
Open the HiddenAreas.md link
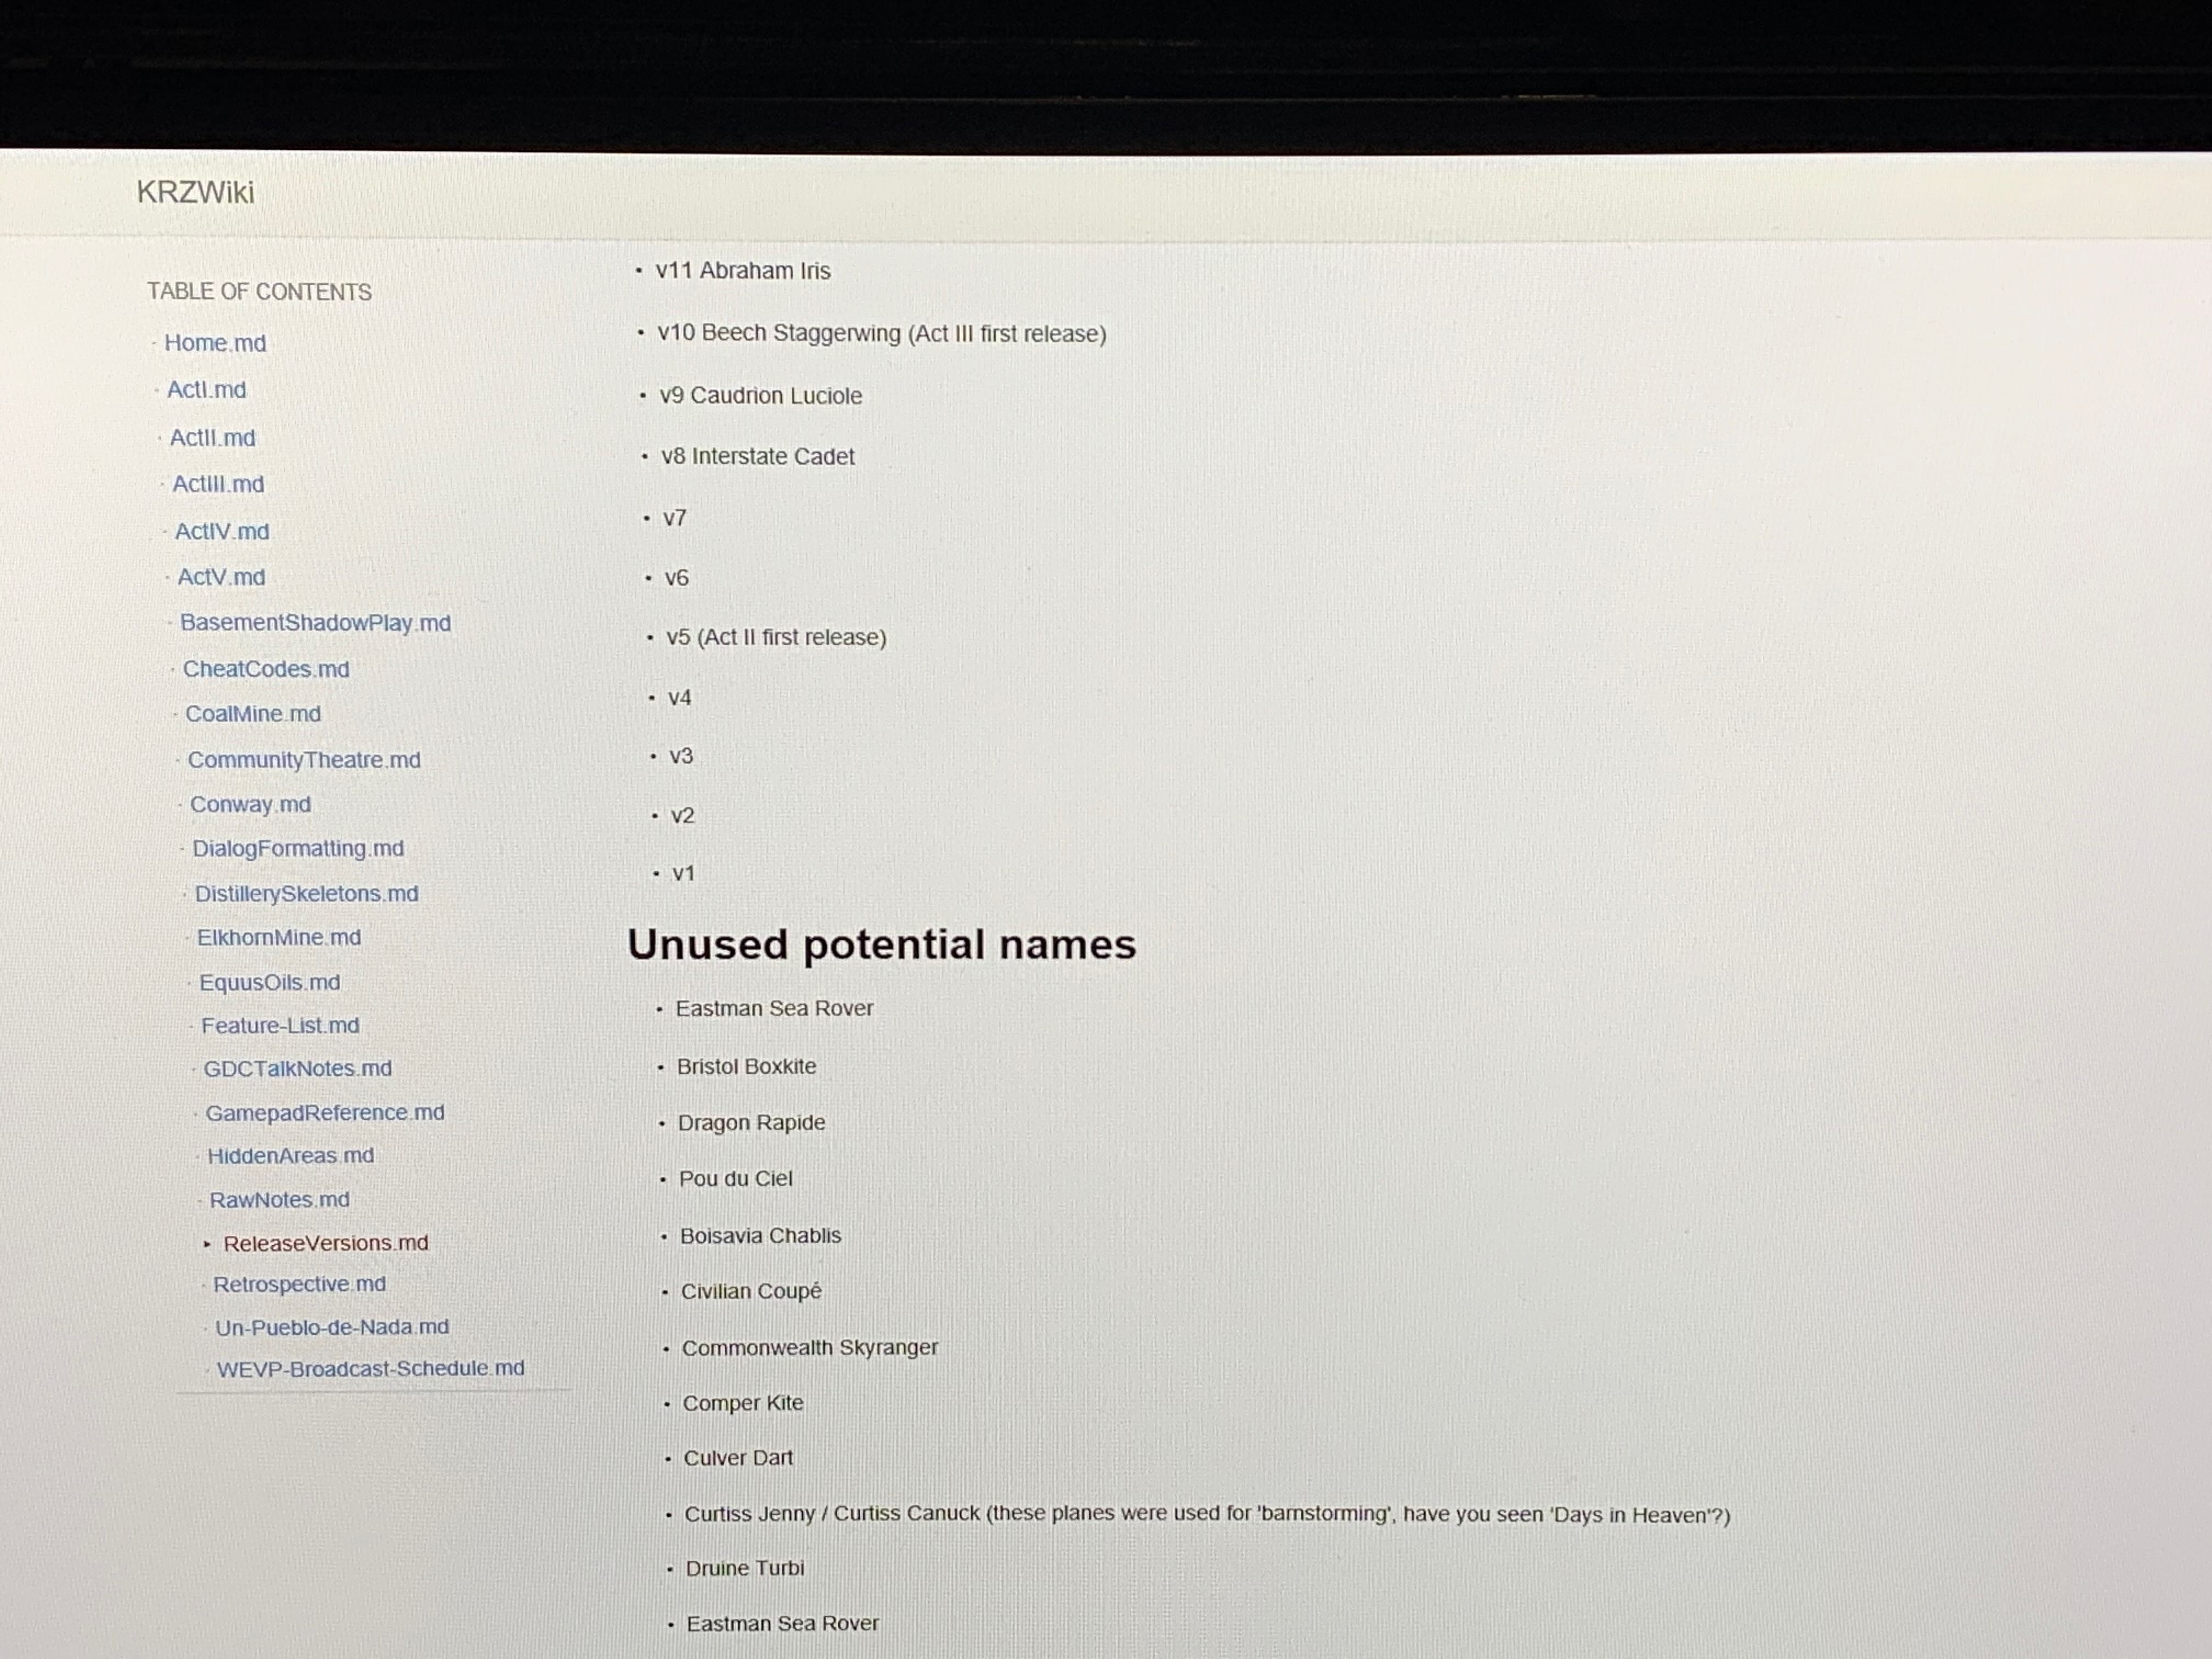(x=290, y=1155)
